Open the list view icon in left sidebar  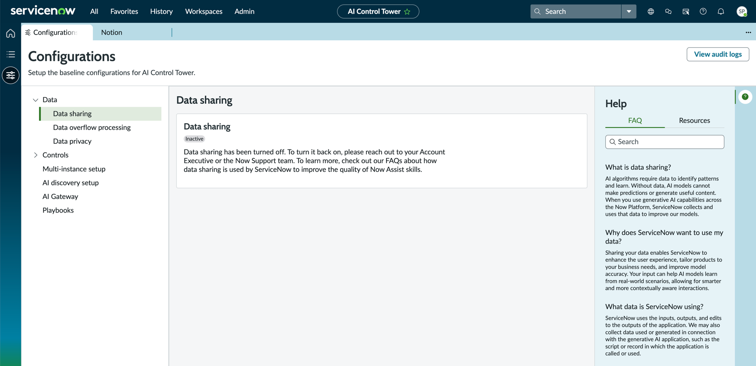click(11, 54)
